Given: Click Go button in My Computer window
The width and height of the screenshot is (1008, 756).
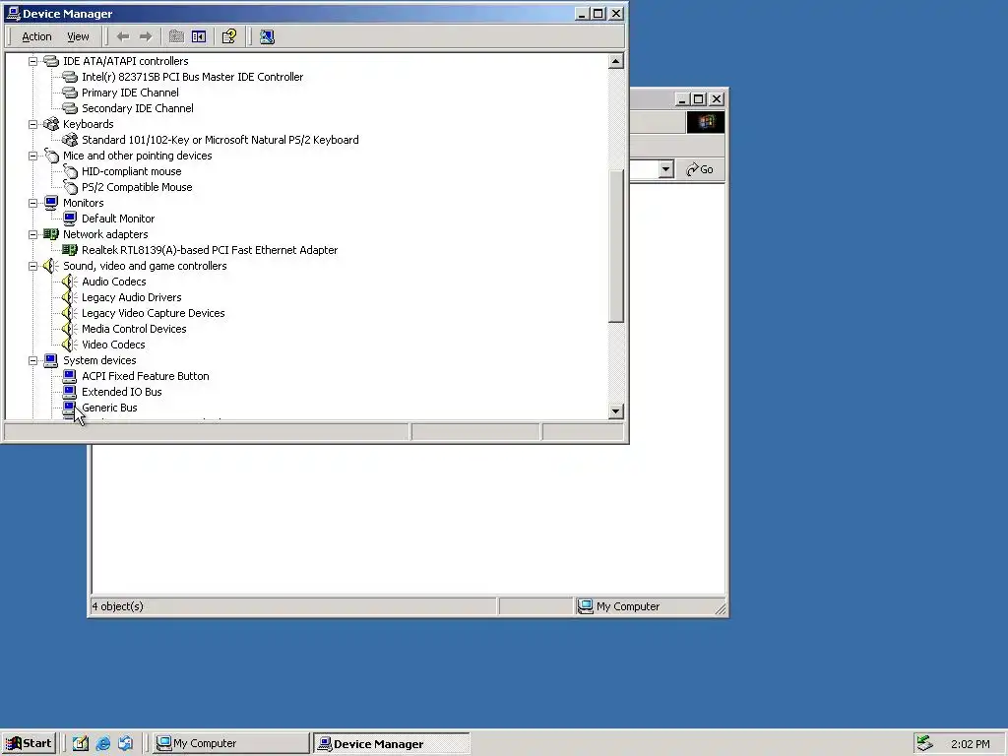Looking at the screenshot, I should (x=700, y=169).
